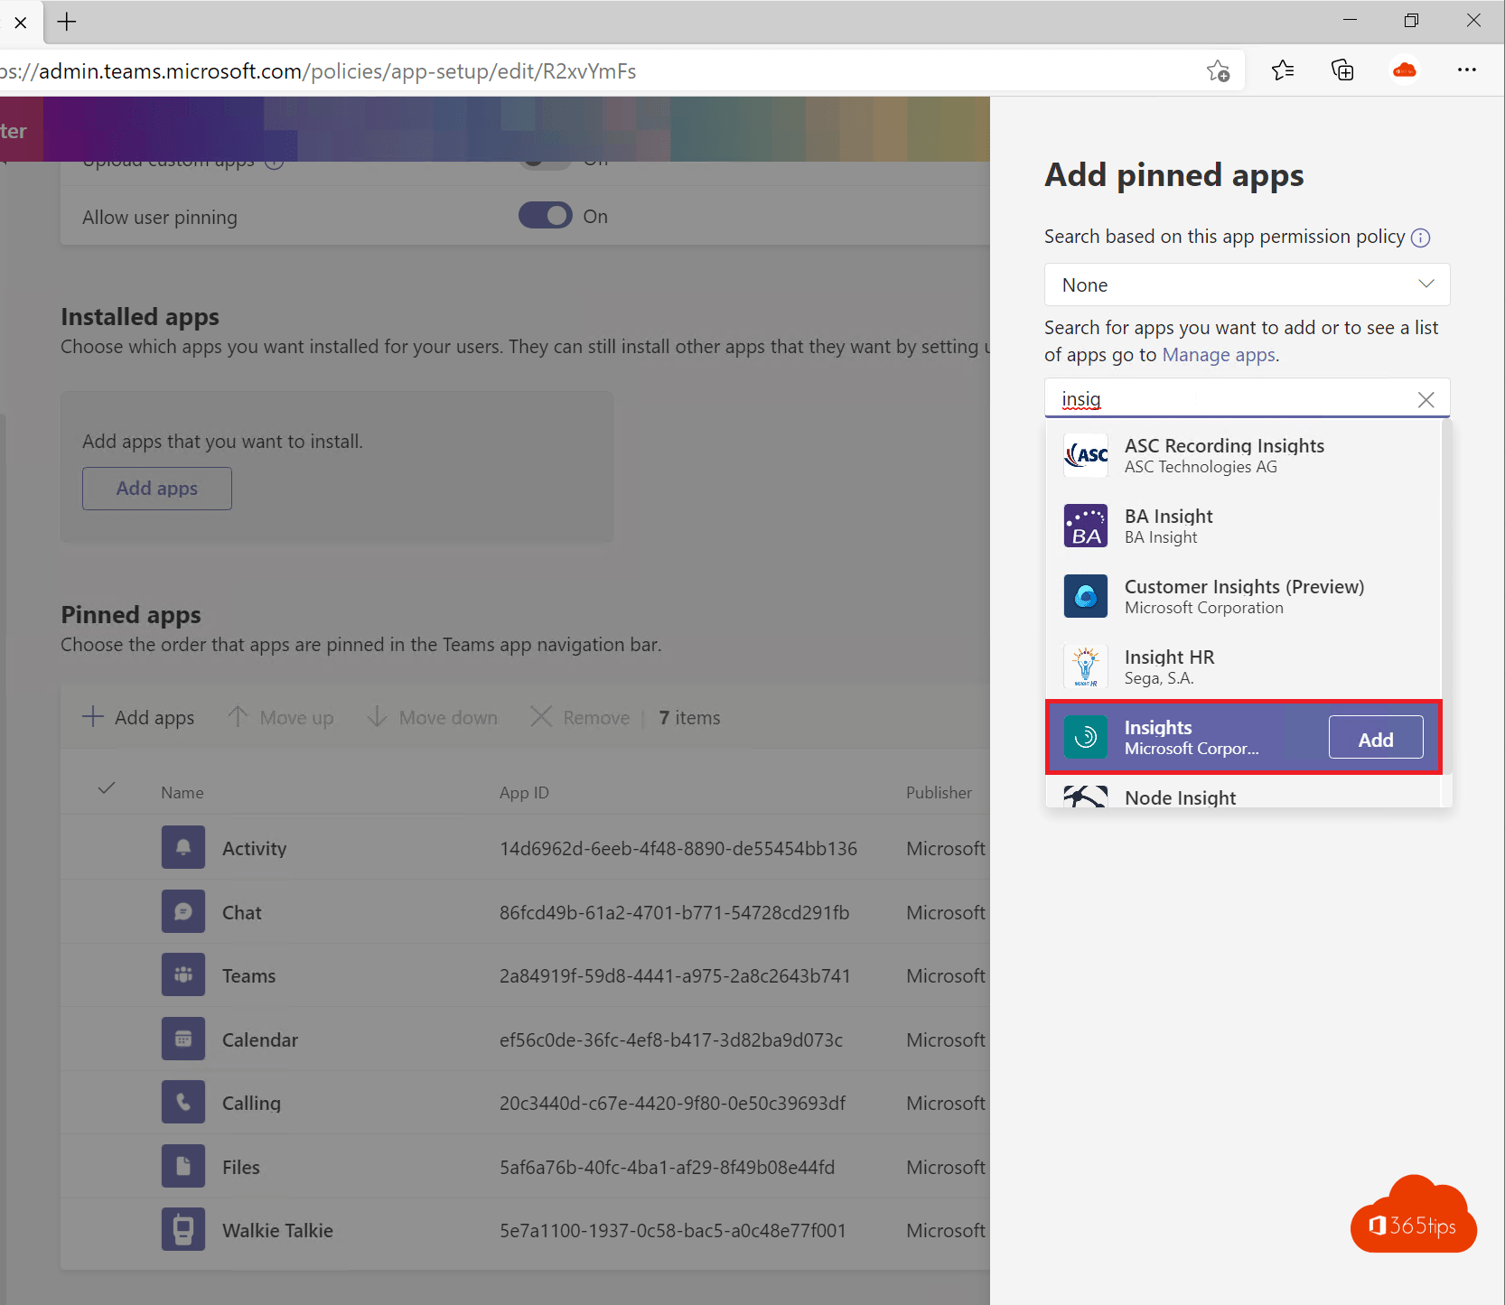1505x1305 pixels.
Task: Click the Customer Insights (Preview) app icon
Action: [x=1085, y=596]
